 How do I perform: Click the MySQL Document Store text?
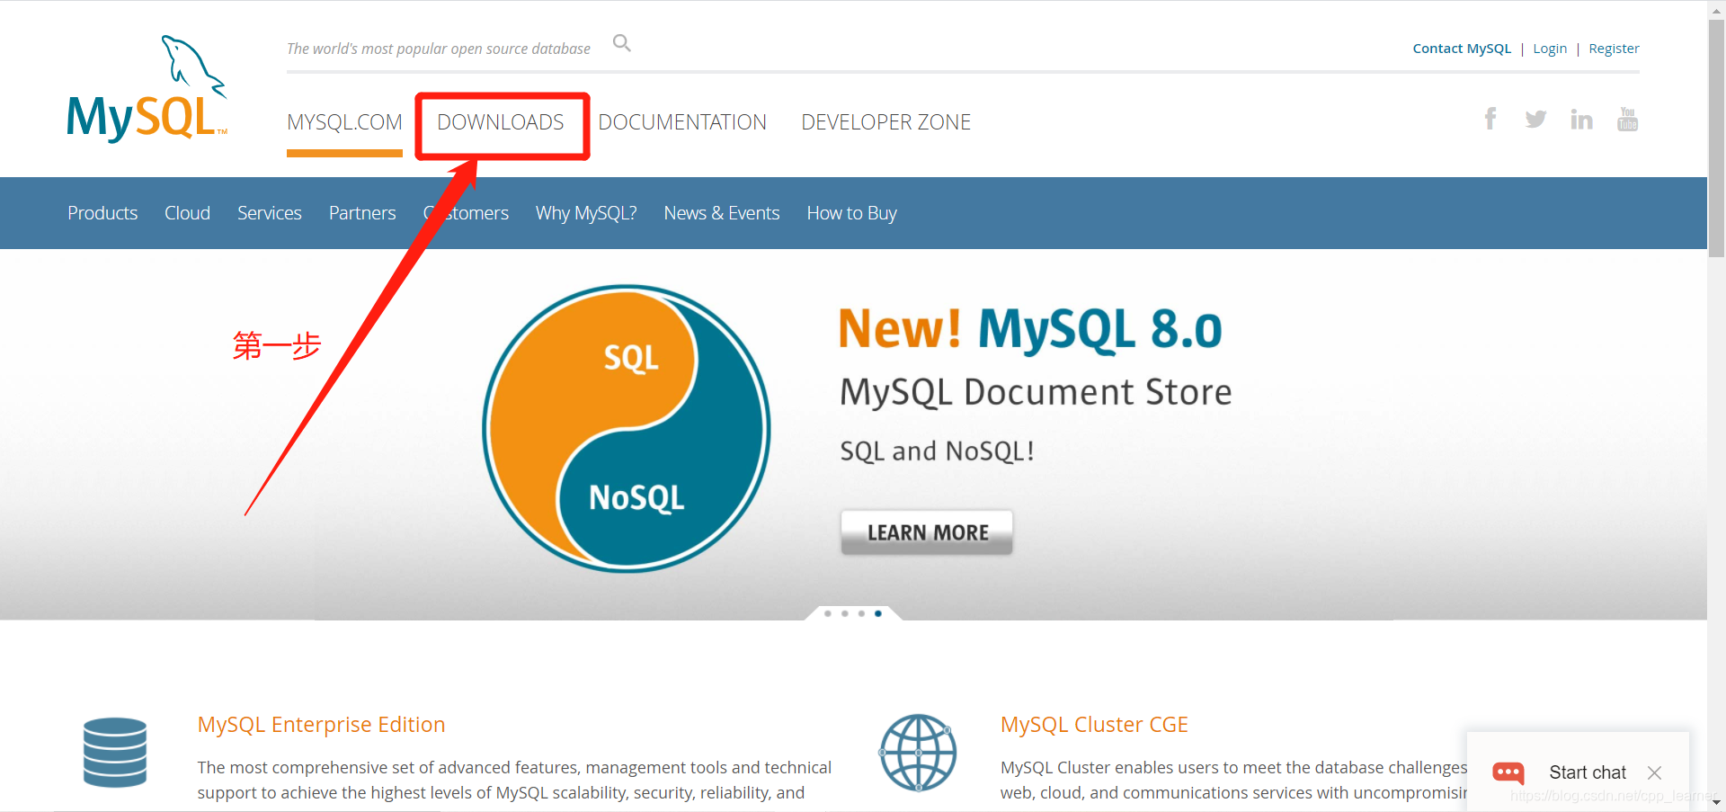tap(1036, 393)
